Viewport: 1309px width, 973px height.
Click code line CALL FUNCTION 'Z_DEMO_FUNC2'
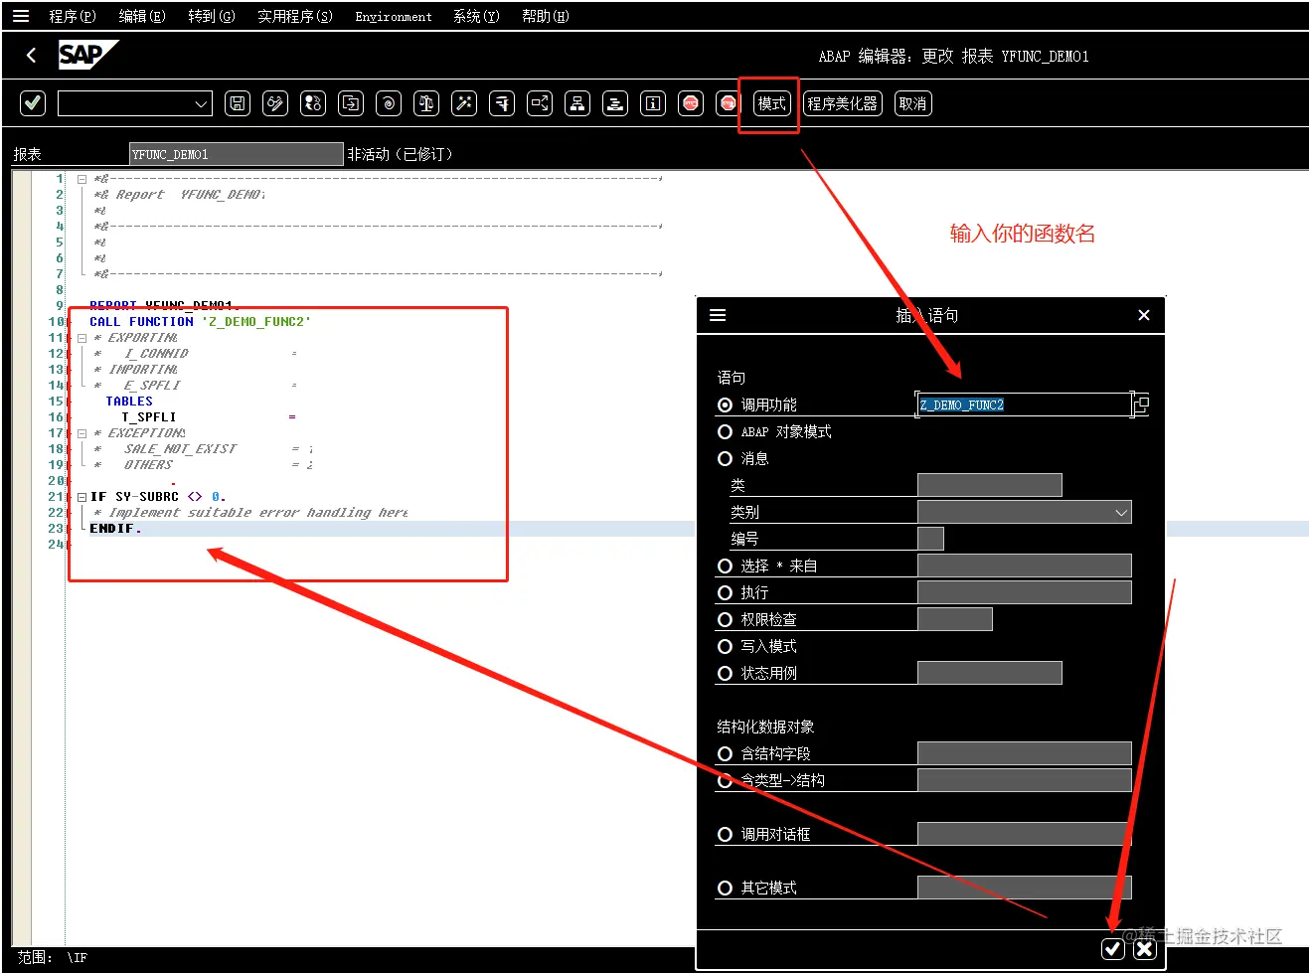tap(201, 322)
